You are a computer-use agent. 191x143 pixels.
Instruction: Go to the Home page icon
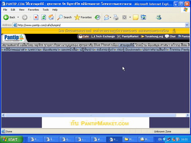(51, 17)
